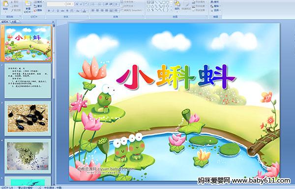Pick the rectangle shape in shapes gallery
295x189 pixels.
tap(164, 2)
